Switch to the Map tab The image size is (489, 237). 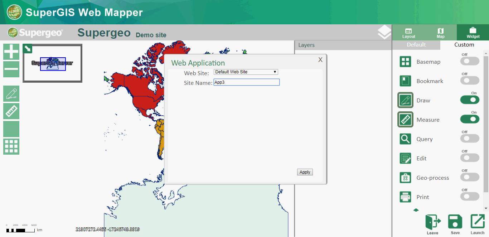click(x=441, y=33)
